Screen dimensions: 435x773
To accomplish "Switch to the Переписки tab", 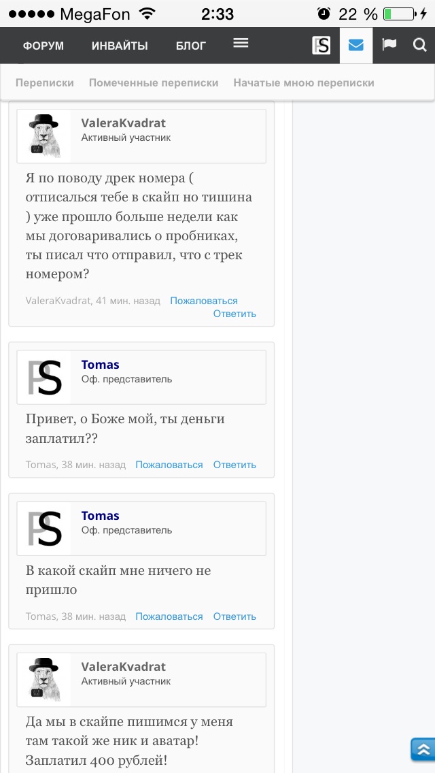I will tap(44, 83).
